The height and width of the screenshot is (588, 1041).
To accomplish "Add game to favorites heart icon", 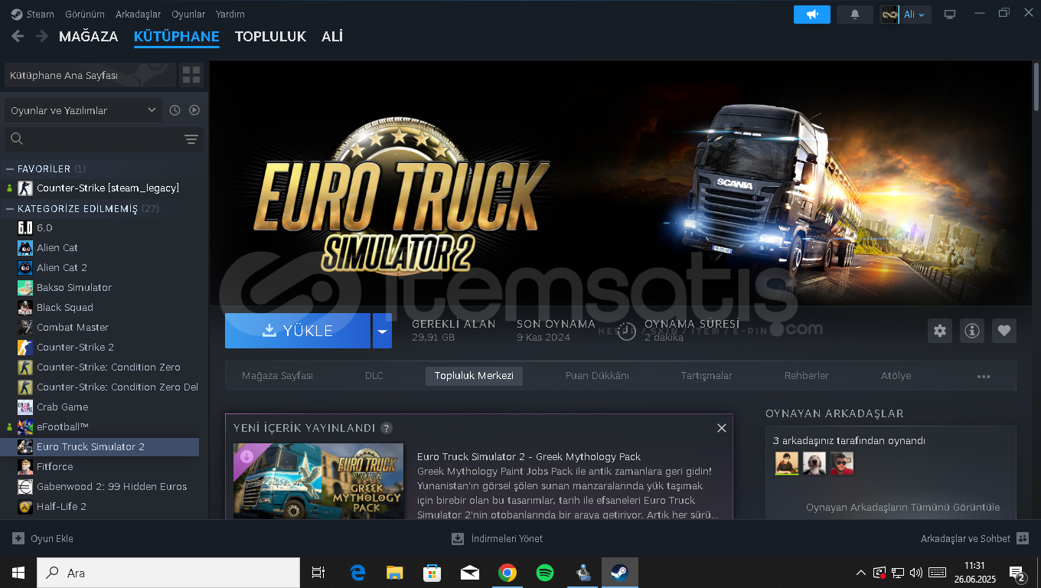I will click(x=1004, y=331).
